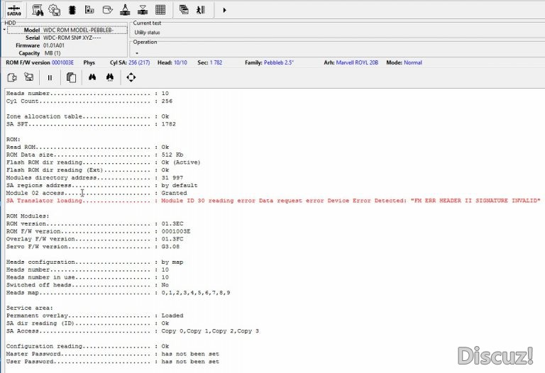Open the dropdown arrow under Operation

137,53
